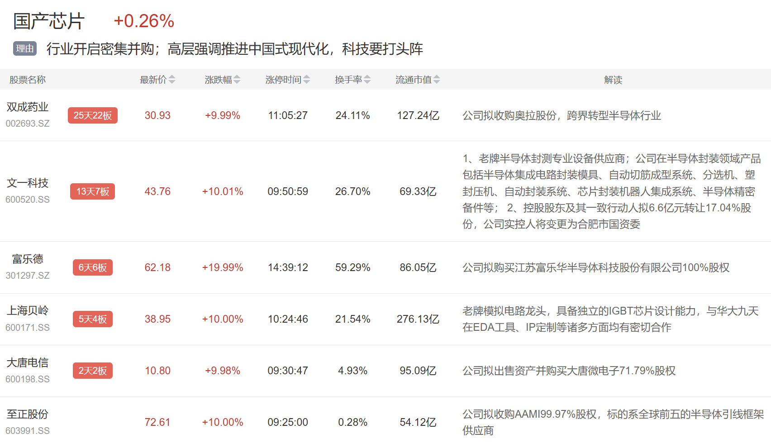Click the 股票名称 column header

pyautogui.click(x=28, y=80)
